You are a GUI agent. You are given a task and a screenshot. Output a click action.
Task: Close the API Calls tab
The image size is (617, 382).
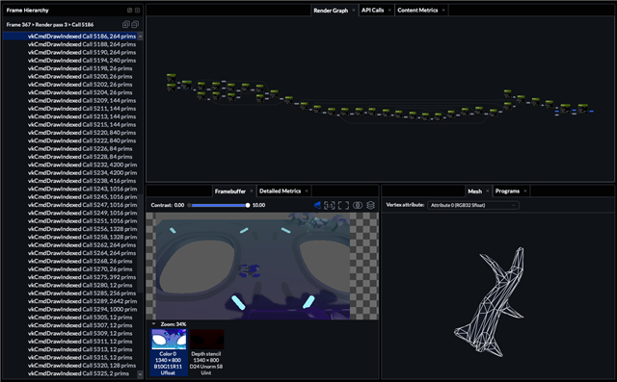click(x=389, y=11)
